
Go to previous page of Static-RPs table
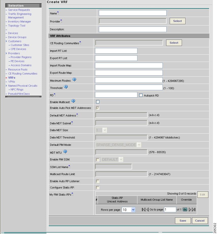(x=148, y=209)
